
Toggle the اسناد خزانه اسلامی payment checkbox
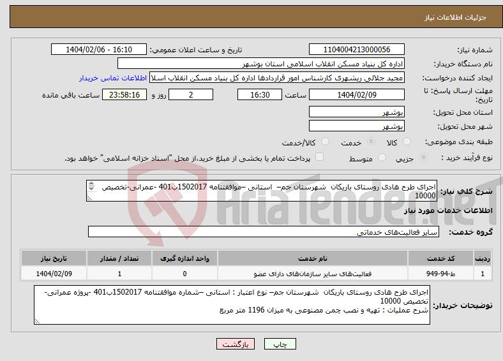click(x=320, y=157)
